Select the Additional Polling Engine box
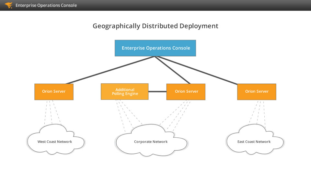 tap(124, 91)
